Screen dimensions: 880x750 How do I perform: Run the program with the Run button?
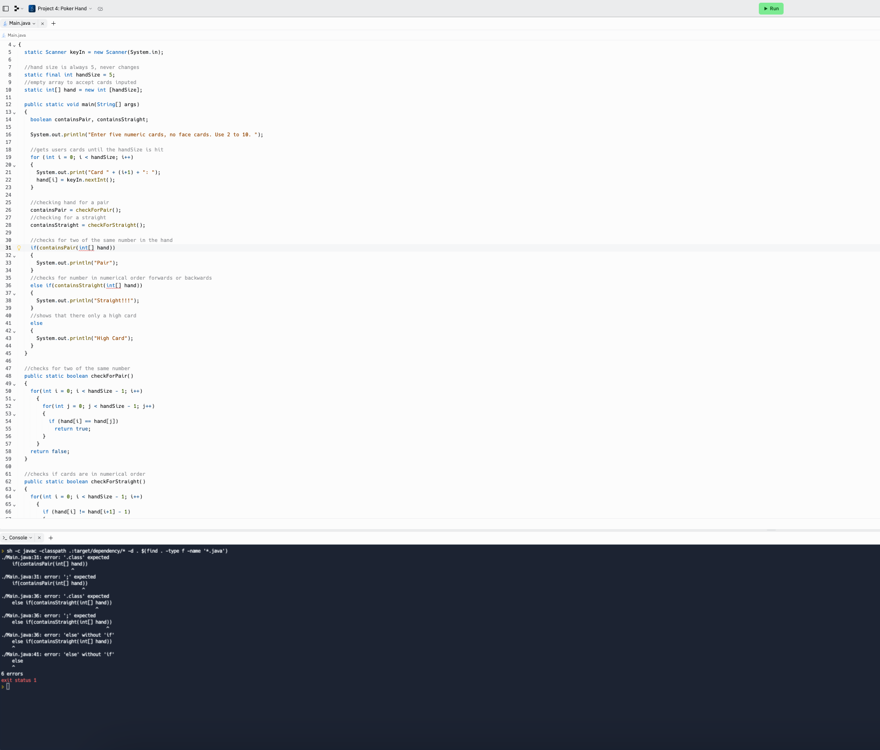[771, 9]
